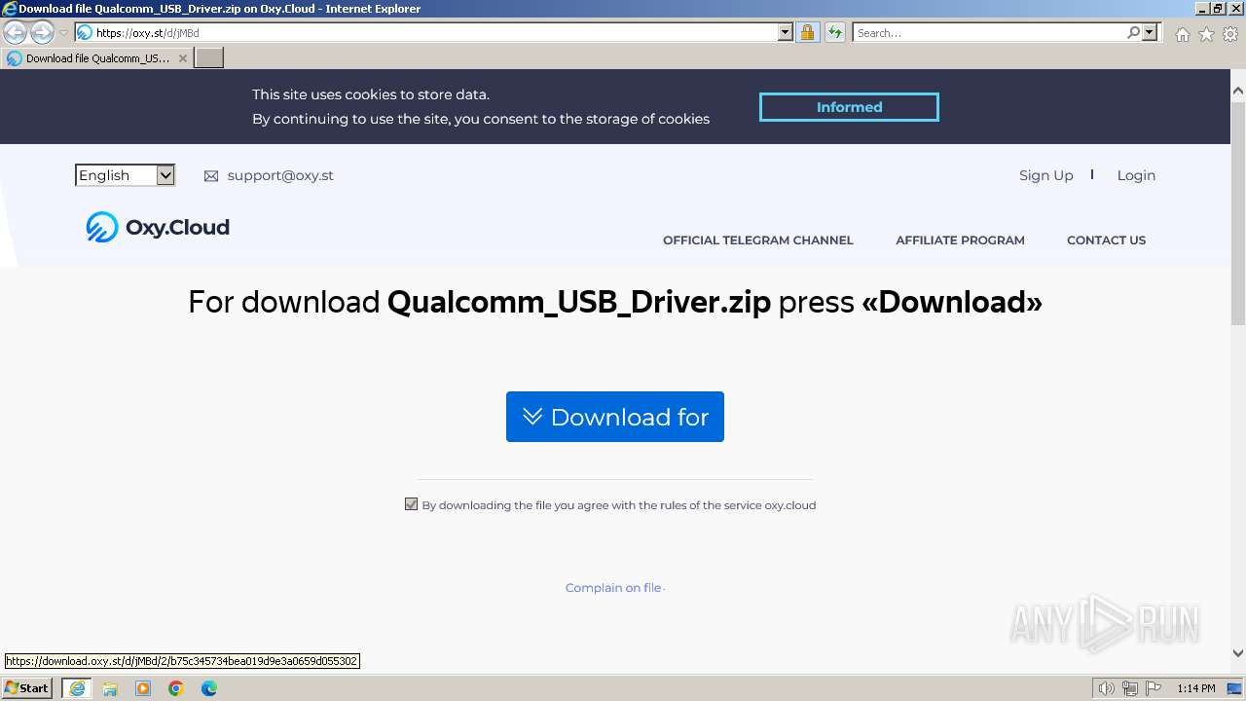Viewport: 1246px width, 701px height.
Task: Click the security lock icon in address bar
Action: coord(807,32)
